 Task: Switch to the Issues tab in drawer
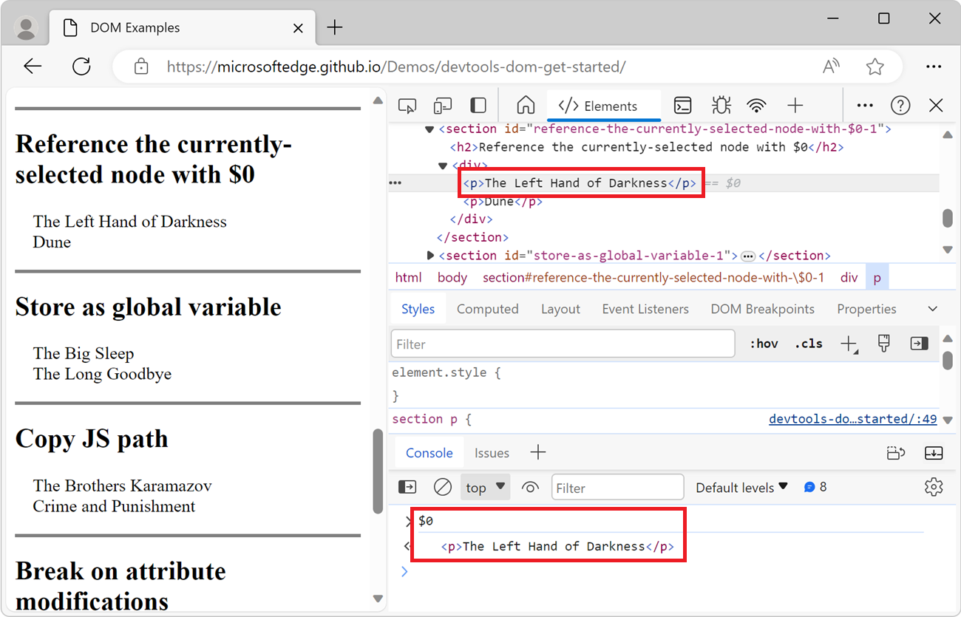pyautogui.click(x=492, y=453)
